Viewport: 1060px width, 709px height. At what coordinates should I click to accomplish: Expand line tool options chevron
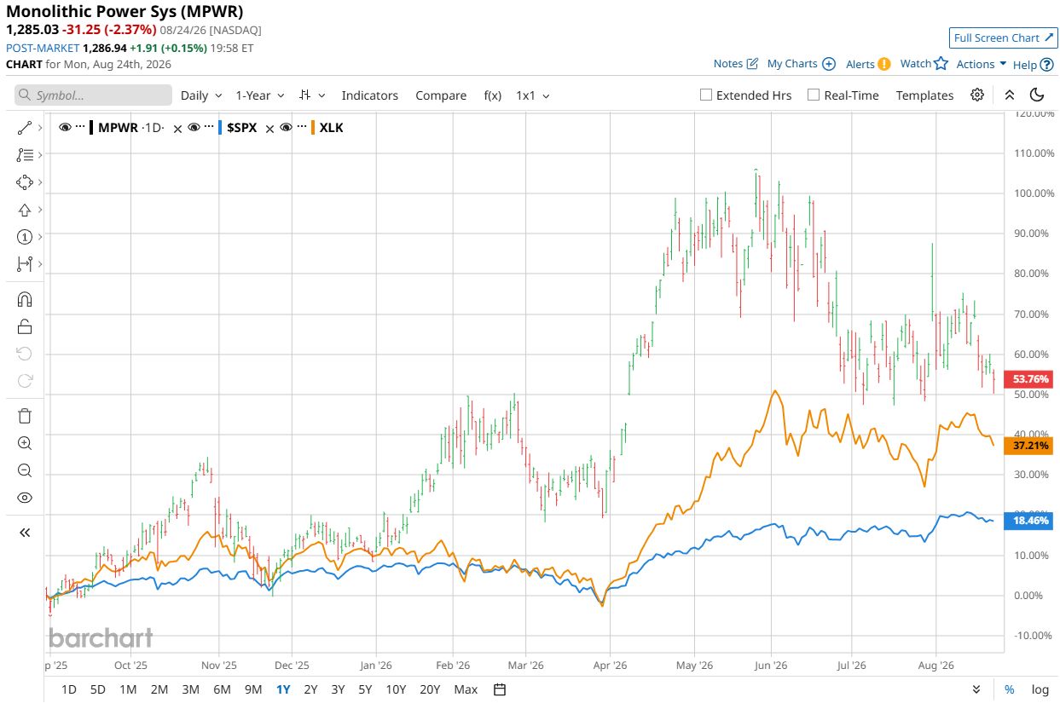pyautogui.click(x=40, y=128)
